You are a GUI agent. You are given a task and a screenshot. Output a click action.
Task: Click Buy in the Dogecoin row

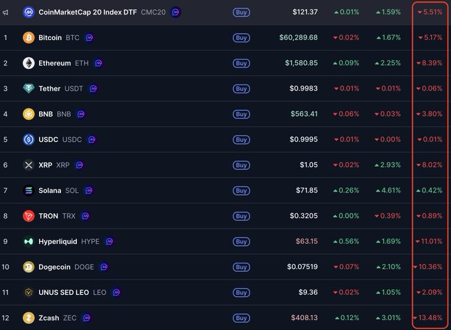[x=241, y=267]
